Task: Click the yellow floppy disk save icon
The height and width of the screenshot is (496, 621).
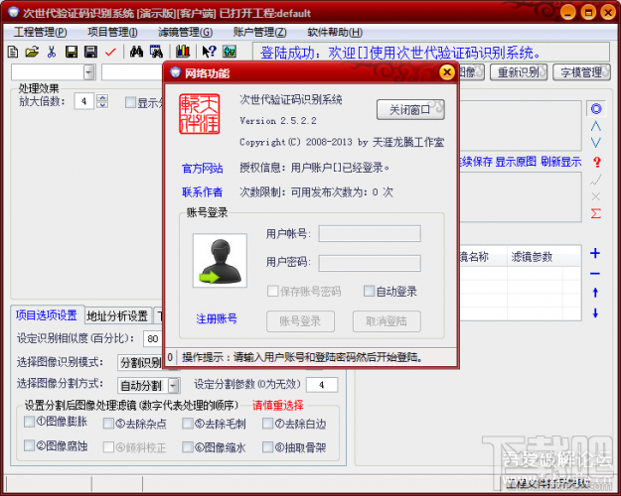Action: [72, 52]
